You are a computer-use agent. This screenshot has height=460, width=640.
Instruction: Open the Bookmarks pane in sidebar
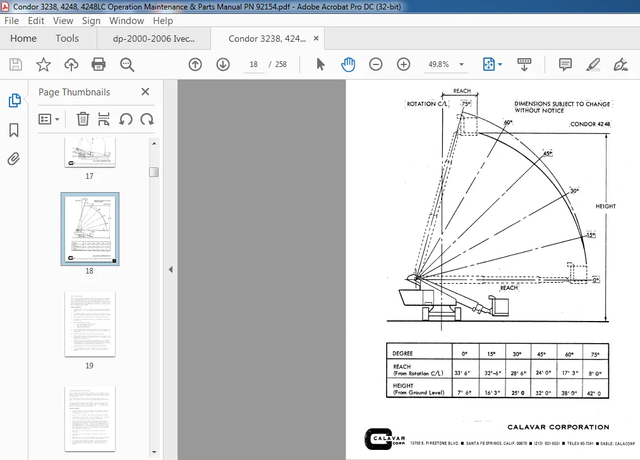pos(14,130)
